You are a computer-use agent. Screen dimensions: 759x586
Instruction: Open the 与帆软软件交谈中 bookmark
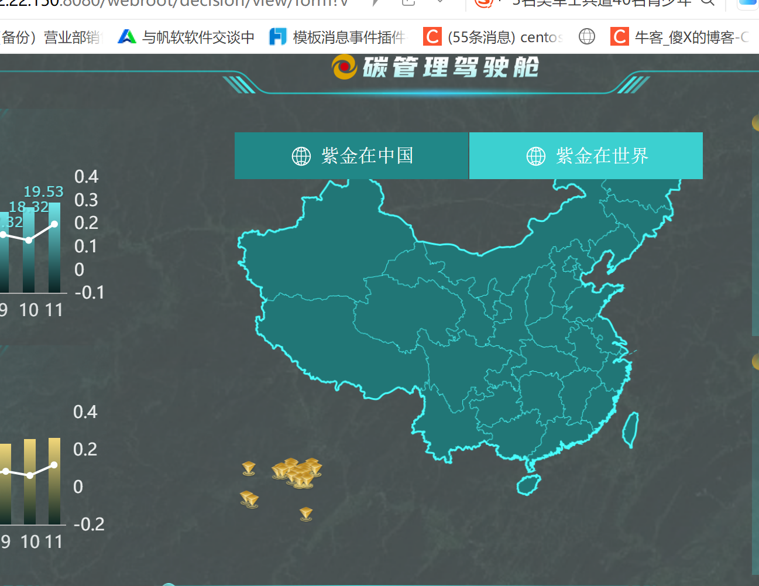(x=186, y=37)
